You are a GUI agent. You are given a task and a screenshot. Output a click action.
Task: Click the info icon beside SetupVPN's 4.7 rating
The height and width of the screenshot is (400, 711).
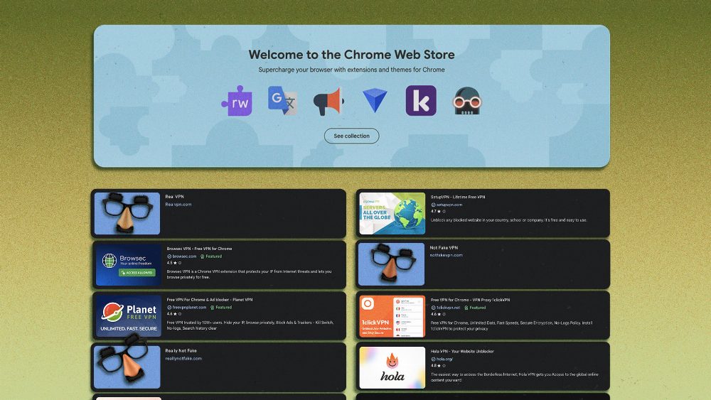444,211
